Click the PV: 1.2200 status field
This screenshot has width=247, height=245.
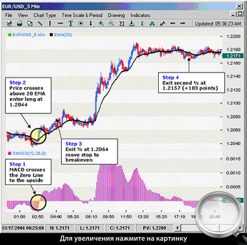tap(154, 228)
